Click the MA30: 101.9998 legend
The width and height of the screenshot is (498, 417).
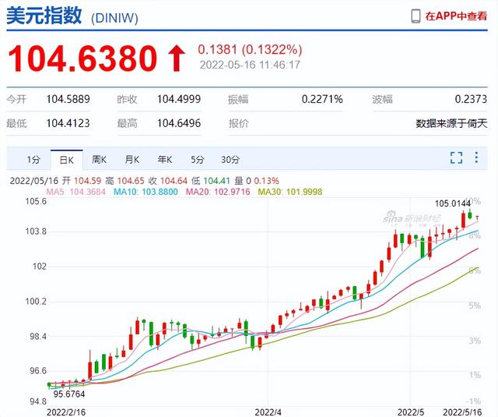(x=290, y=192)
